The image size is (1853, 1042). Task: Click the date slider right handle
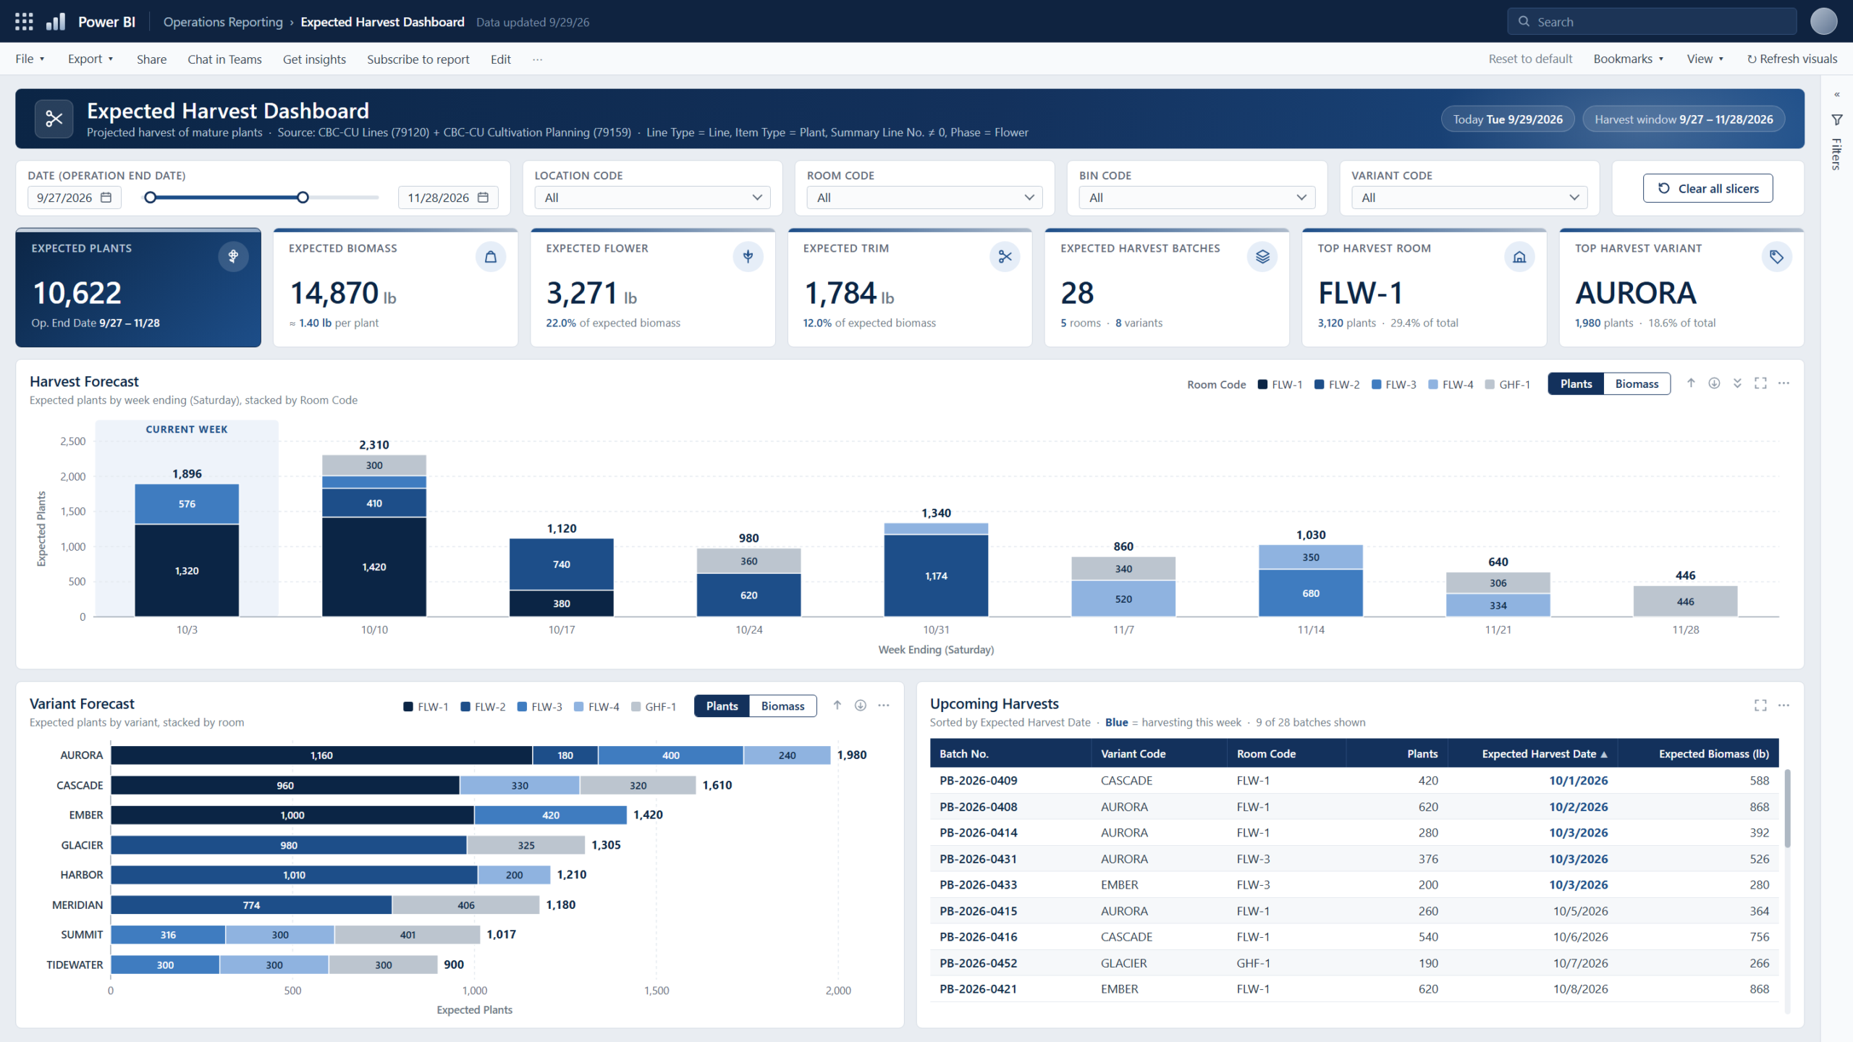[303, 198]
